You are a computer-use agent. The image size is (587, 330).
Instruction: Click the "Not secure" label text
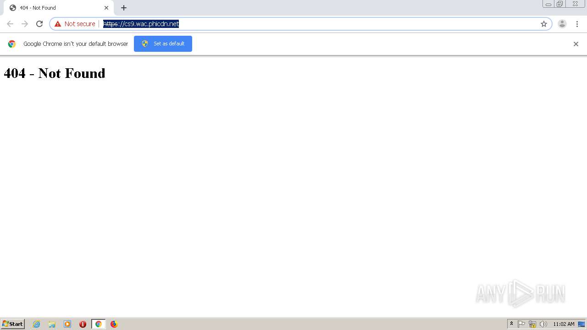(80, 24)
